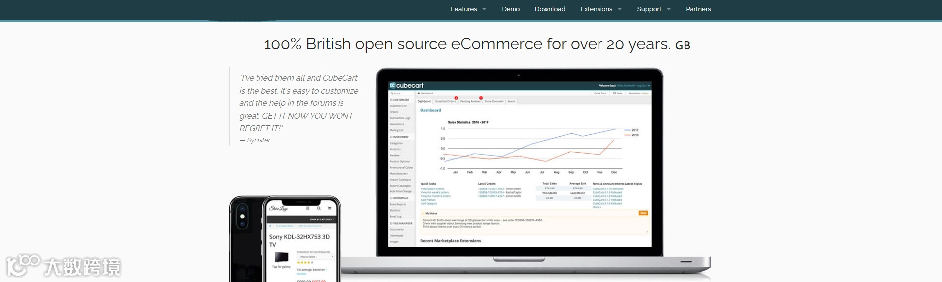Click the Help button in the laptop dashboard
942x282 pixels.
tap(618, 93)
